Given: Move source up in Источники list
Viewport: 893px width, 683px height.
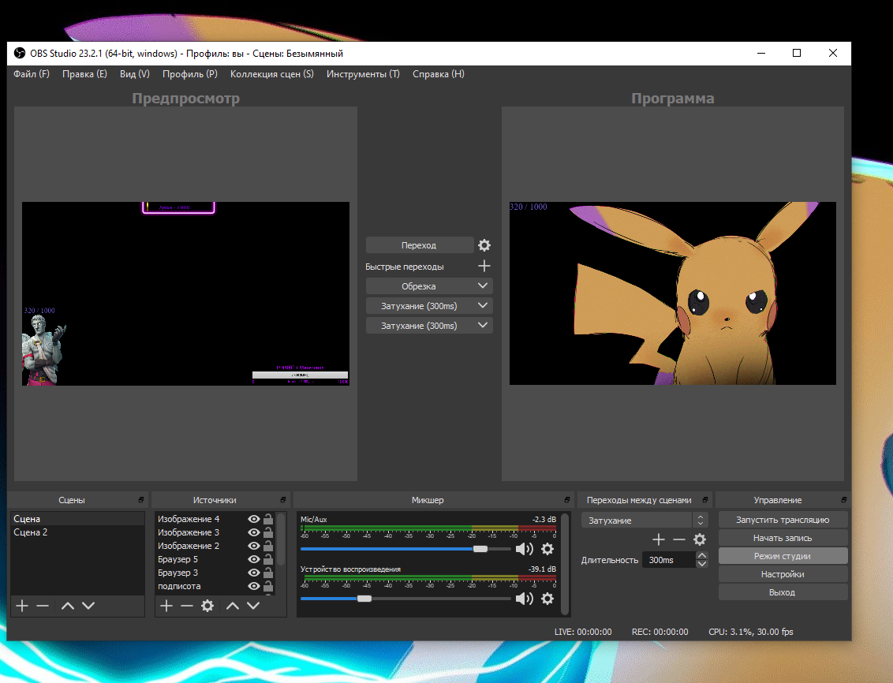Looking at the screenshot, I should point(233,606).
